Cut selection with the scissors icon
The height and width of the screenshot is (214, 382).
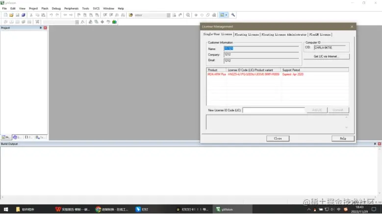31,15
